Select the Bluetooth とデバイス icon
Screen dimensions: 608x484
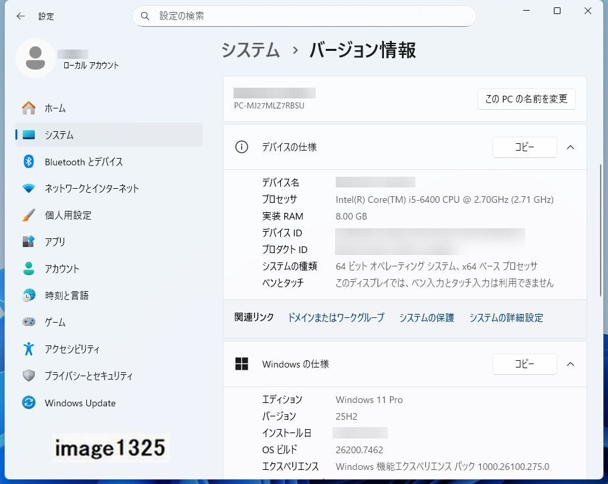29,161
